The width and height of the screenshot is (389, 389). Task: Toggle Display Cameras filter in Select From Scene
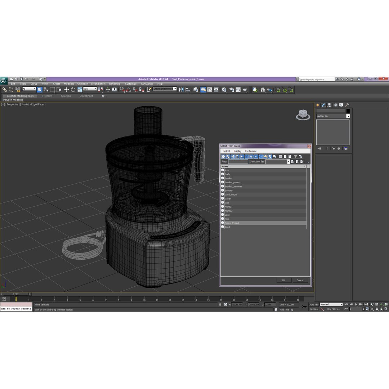(x=237, y=157)
